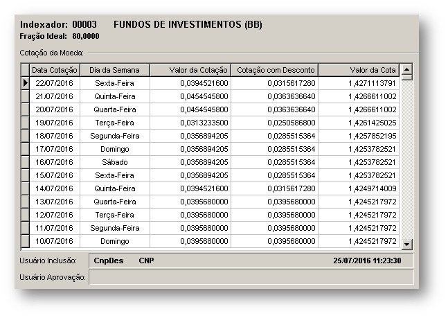The image size is (448, 318).
Task: Click date cell 22/07/2016
Action: (x=55, y=83)
